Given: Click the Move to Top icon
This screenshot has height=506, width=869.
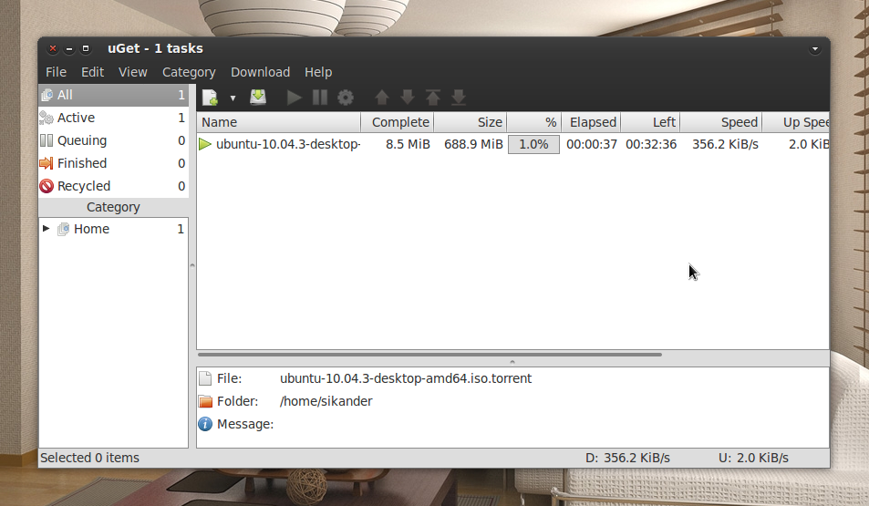Looking at the screenshot, I should [x=433, y=98].
